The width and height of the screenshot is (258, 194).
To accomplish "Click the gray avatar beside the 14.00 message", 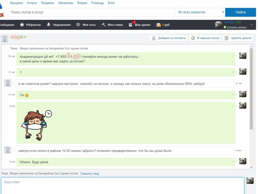I will 8,150.
